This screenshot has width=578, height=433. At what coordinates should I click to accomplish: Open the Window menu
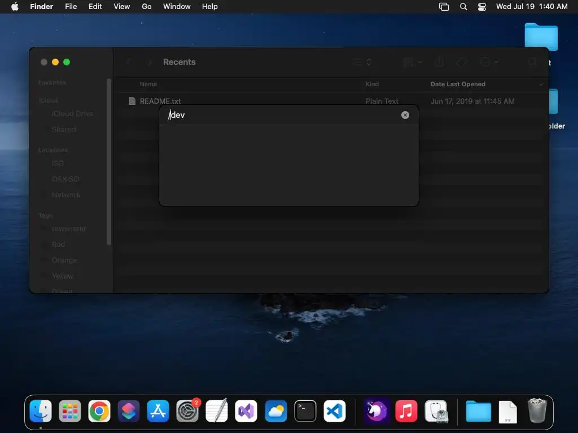click(x=177, y=7)
